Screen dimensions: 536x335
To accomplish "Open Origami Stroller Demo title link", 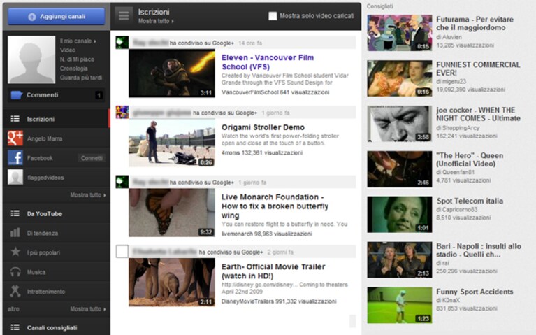I will pos(263,127).
